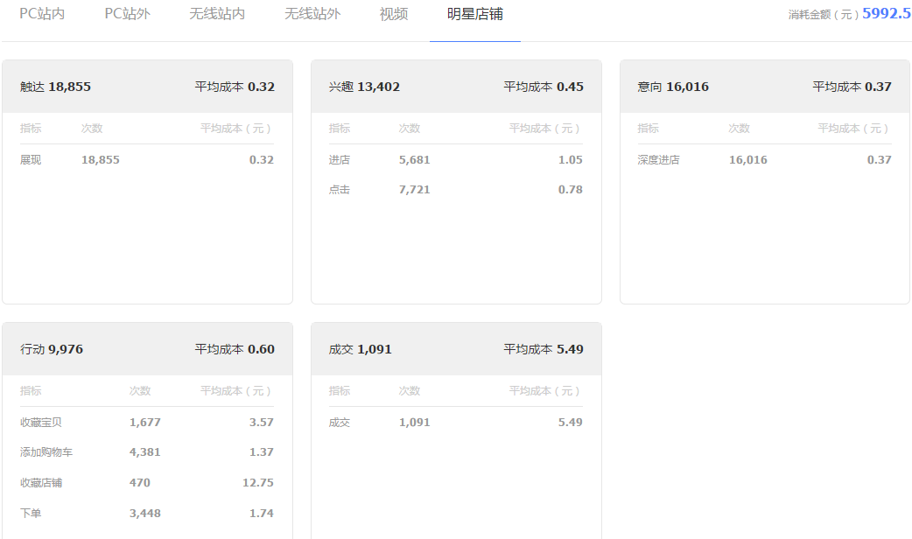Screen dimensions: 912x539
Task: Select the 收藏宝贝 metric row
Action: click(x=147, y=423)
